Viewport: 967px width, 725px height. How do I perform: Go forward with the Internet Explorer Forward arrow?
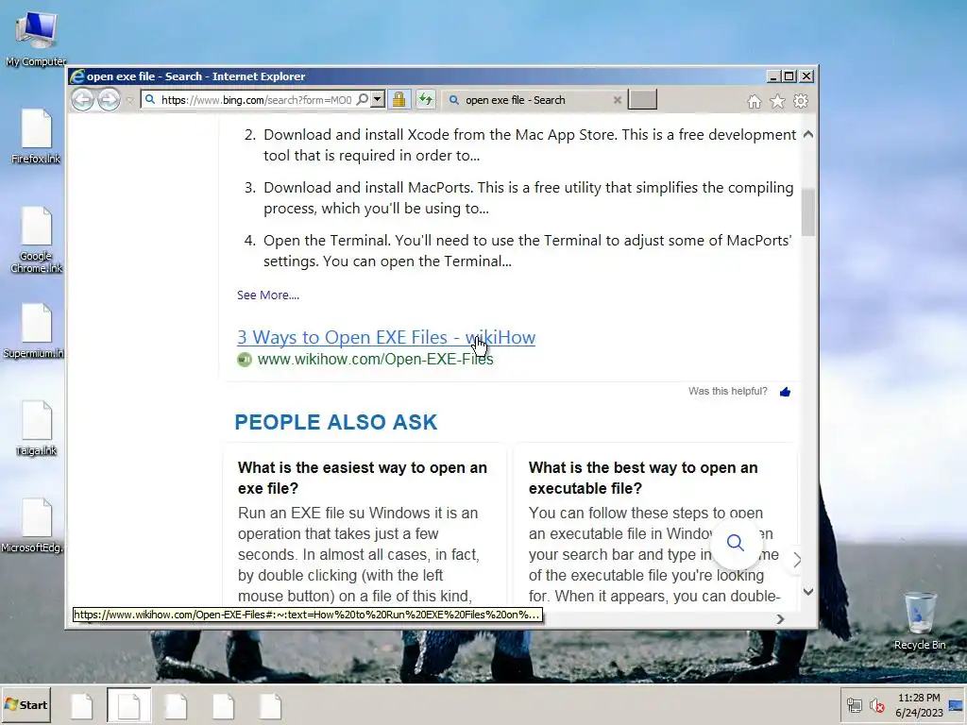click(110, 100)
